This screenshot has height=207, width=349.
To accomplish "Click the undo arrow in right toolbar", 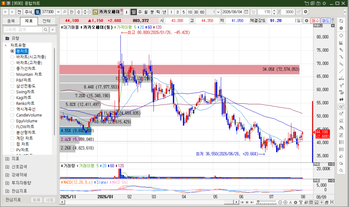I will click(341, 156).
